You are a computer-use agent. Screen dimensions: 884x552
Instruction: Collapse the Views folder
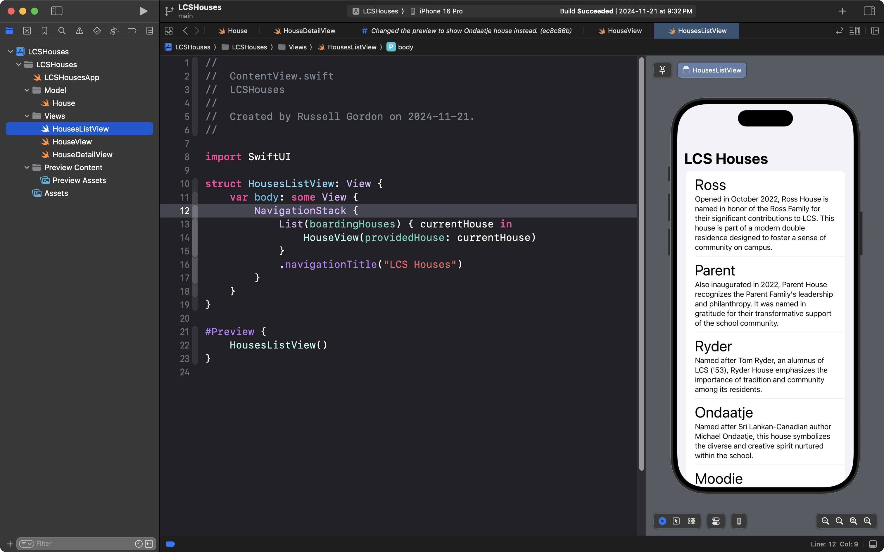27,116
